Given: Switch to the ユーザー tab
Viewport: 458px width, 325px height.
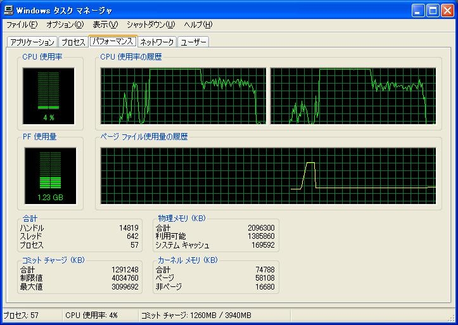Looking at the screenshot, I should [x=193, y=42].
